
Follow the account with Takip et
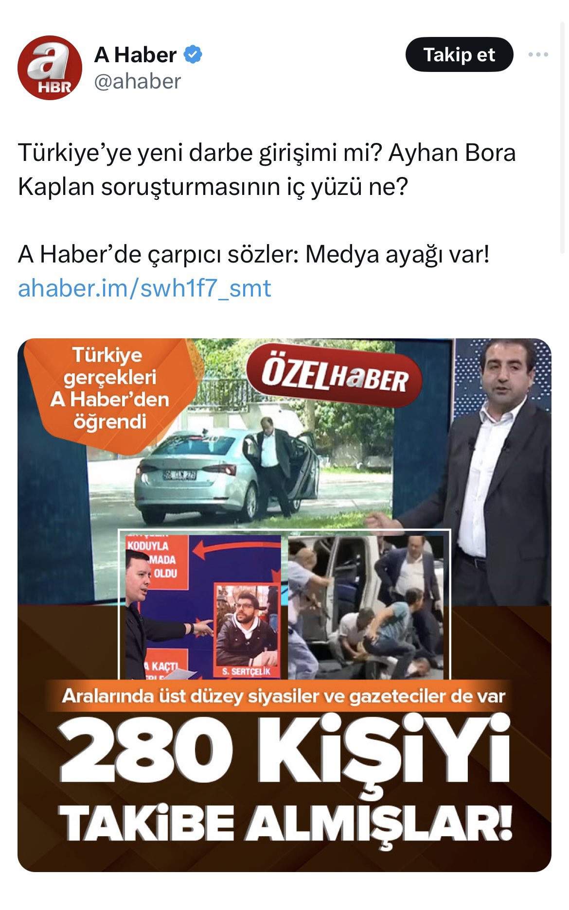click(x=459, y=54)
